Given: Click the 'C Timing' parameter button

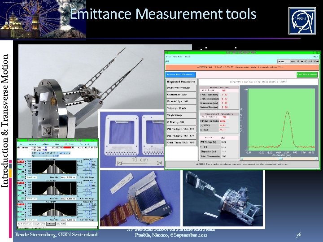Looking at the screenshot, I should (x=181, y=122).
